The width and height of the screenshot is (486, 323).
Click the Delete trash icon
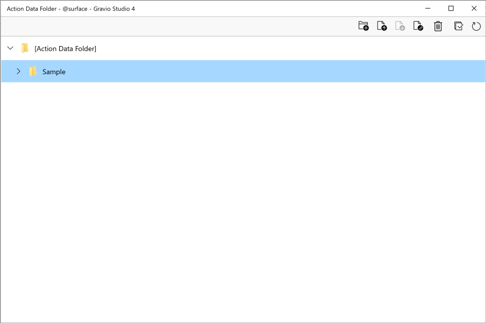point(438,26)
